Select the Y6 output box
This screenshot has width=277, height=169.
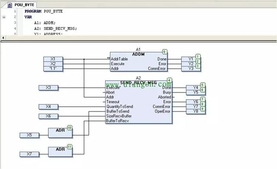point(196,102)
